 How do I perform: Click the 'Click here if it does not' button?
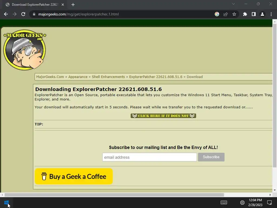tap(163, 116)
